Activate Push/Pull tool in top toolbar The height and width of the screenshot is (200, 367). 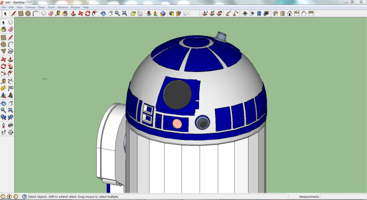[73, 14]
